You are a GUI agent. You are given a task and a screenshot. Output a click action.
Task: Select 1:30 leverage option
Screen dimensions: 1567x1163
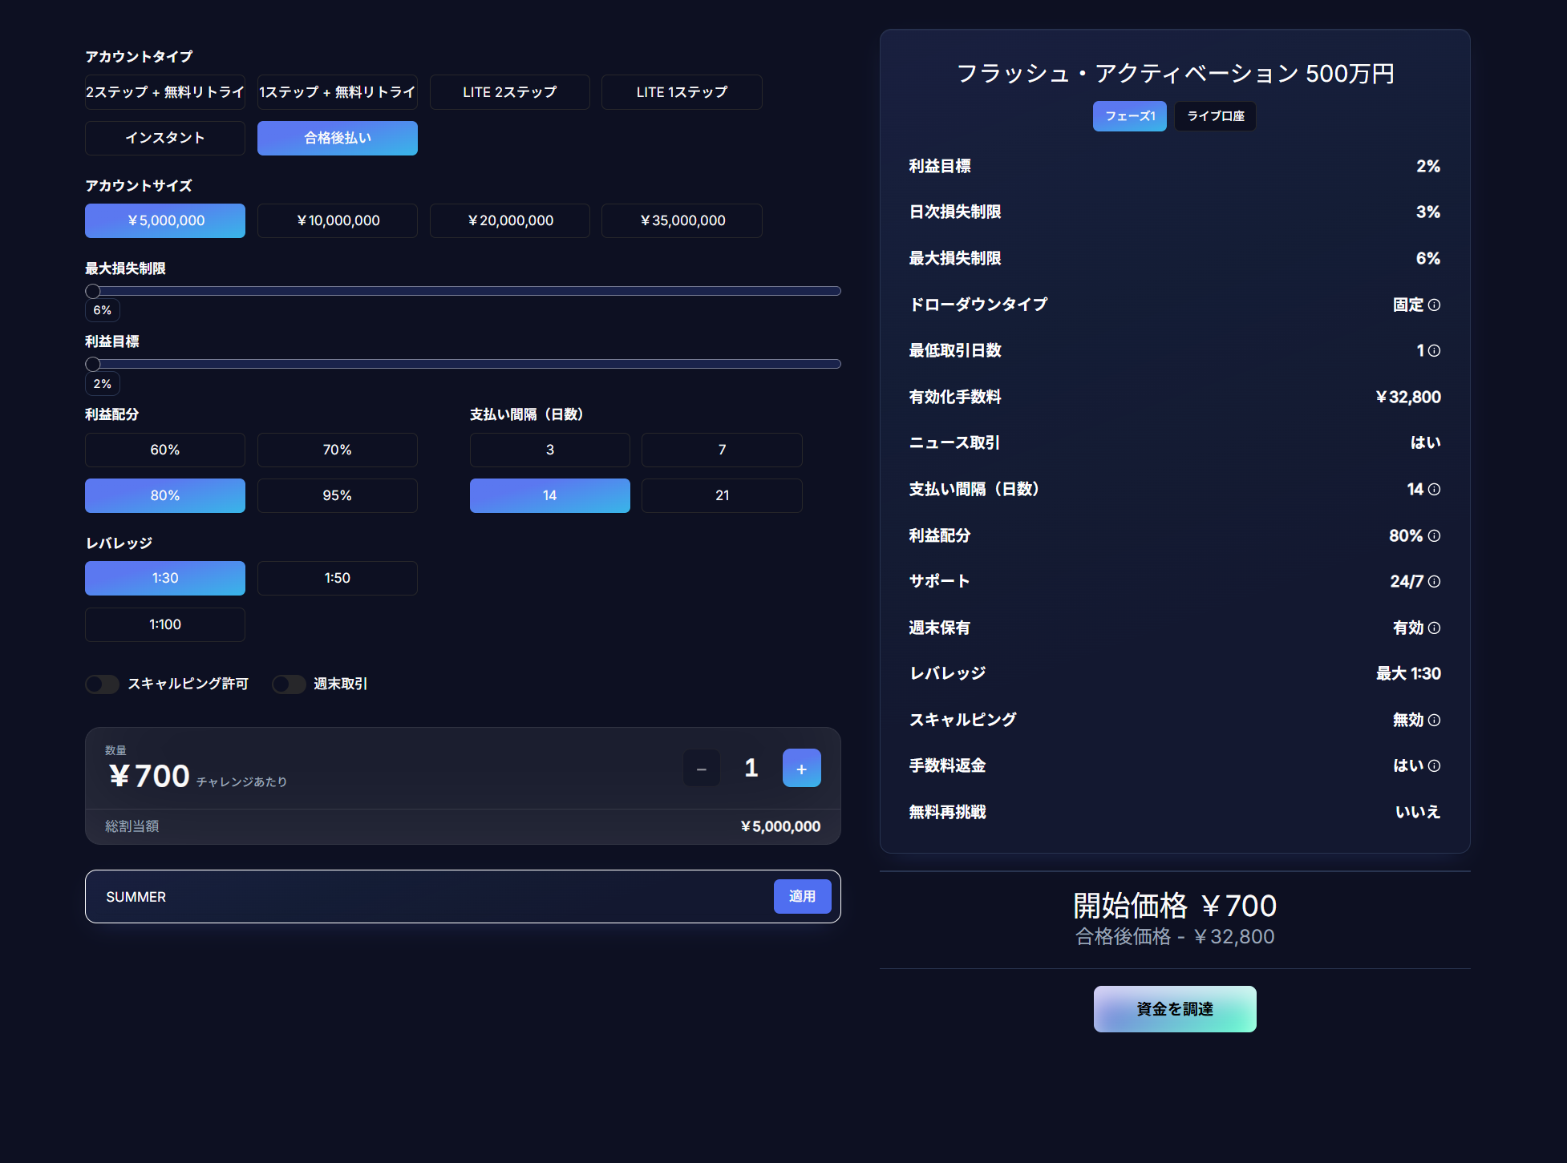(165, 578)
